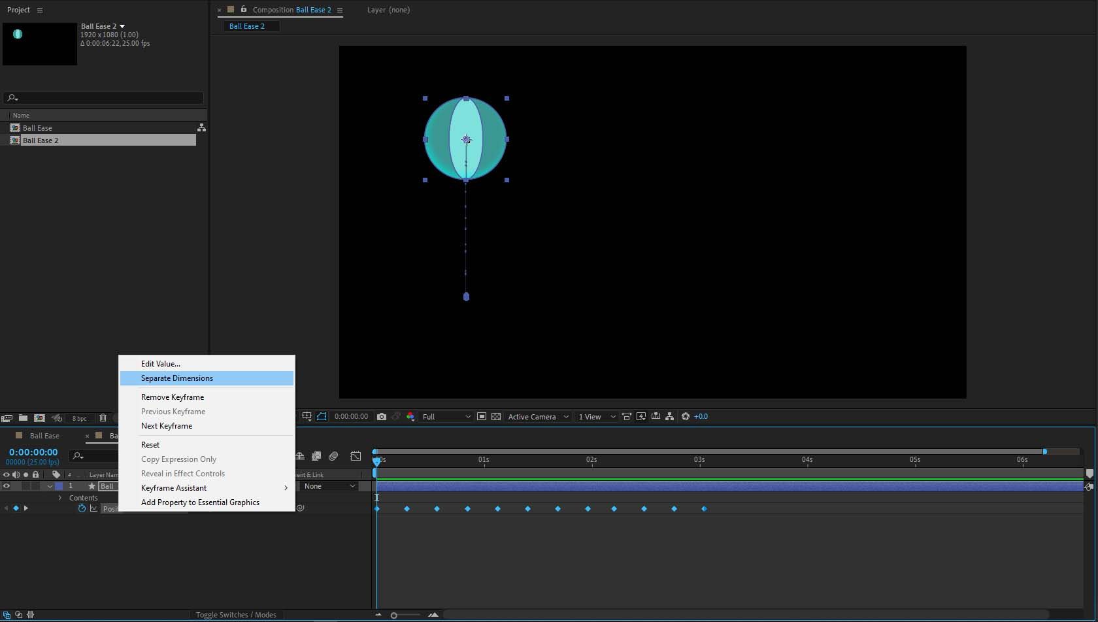Image resolution: width=1098 pixels, height=622 pixels.
Task: Open the Graph Editor in timeline
Action: coord(356,456)
